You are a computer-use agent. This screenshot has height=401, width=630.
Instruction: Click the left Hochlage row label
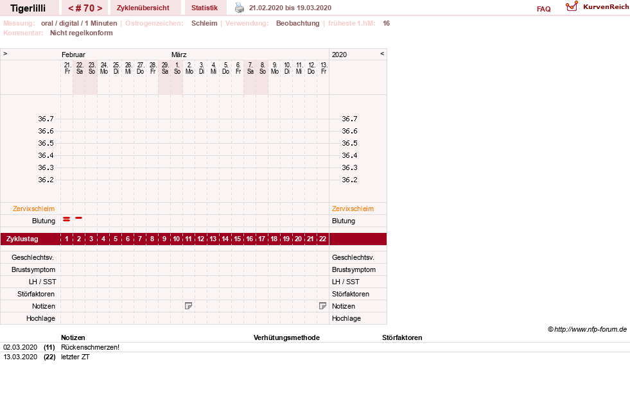click(40, 318)
